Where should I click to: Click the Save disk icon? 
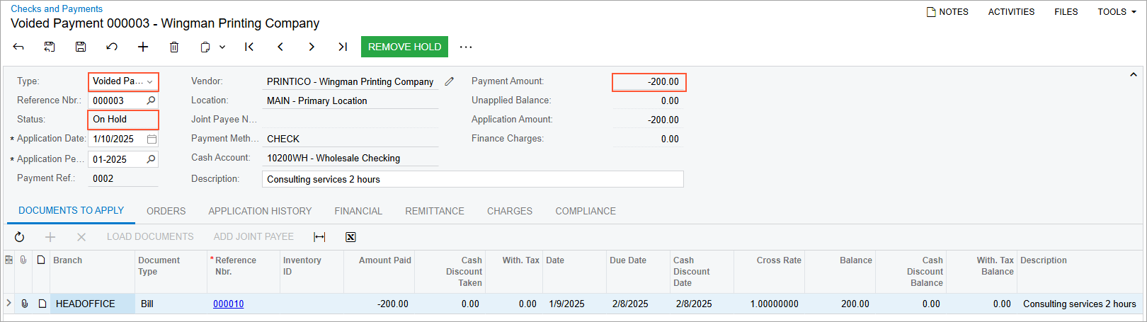pos(81,47)
